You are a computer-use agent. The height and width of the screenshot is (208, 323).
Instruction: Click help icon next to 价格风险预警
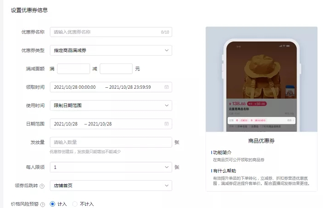pos(43,204)
